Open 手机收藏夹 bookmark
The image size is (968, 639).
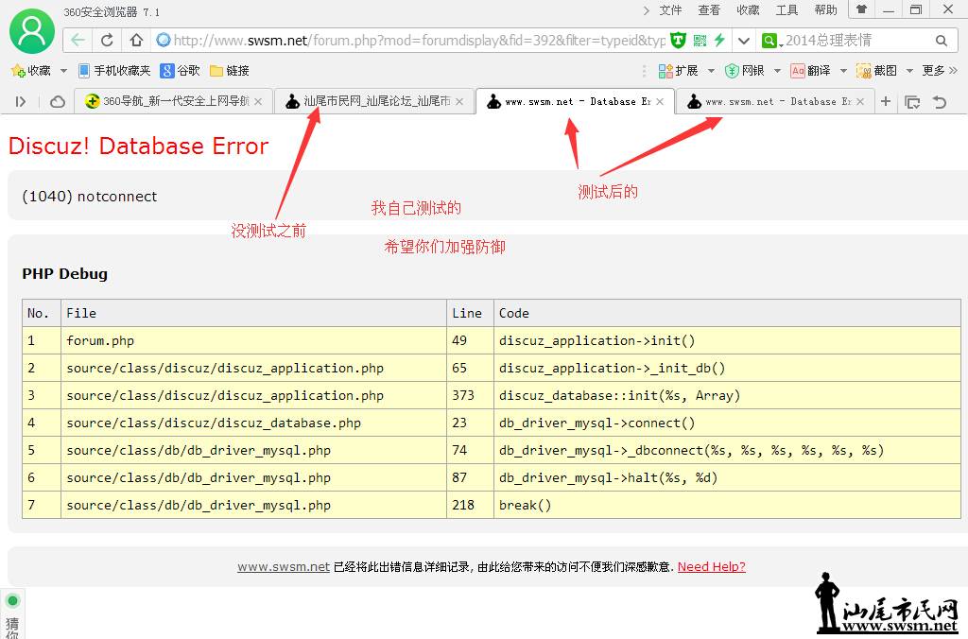coord(114,70)
